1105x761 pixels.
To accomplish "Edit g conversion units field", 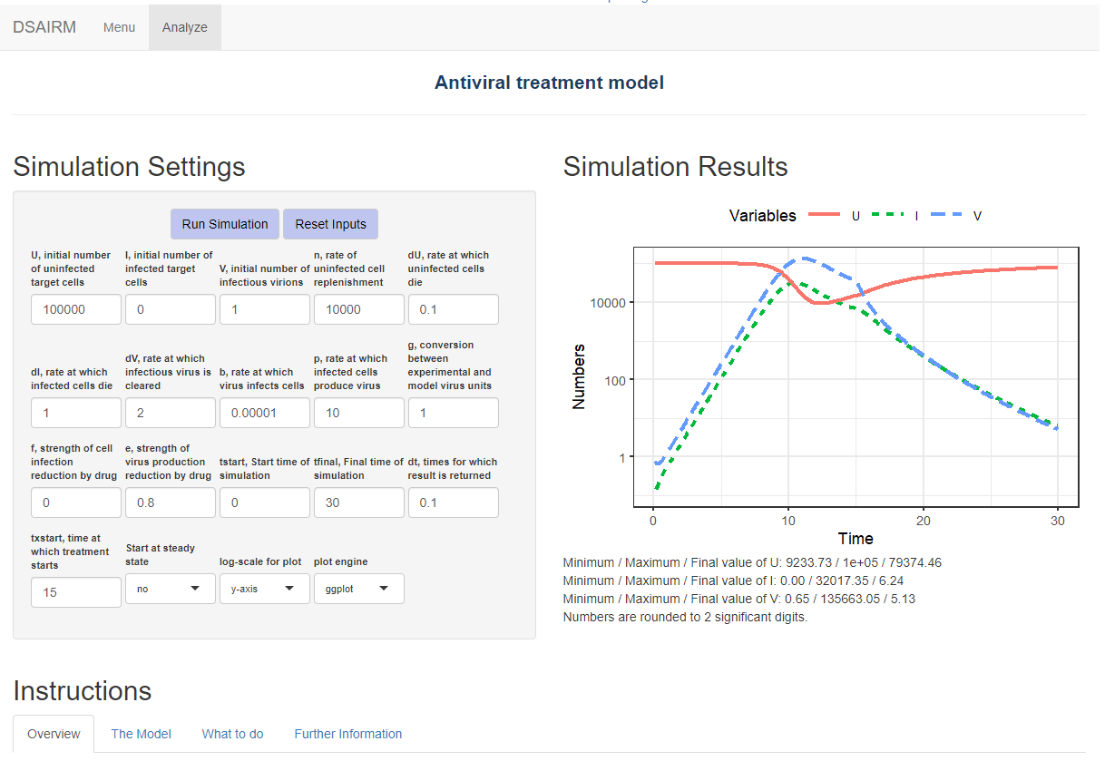I will pos(454,413).
